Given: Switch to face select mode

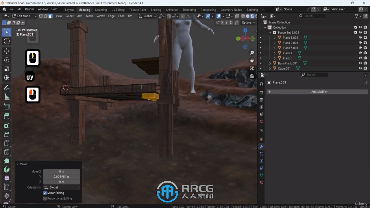Looking at the screenshot, I should [50, 16].
